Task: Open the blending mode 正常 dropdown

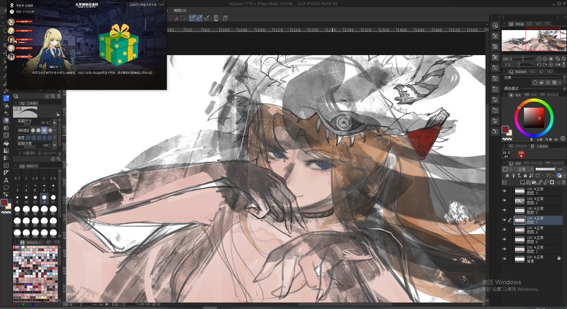Action: [524, 169]
